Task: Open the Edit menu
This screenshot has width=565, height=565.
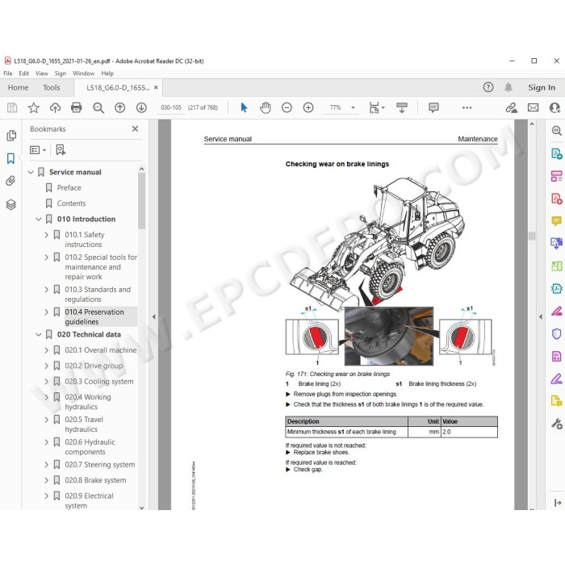Action: coord(23,73)
